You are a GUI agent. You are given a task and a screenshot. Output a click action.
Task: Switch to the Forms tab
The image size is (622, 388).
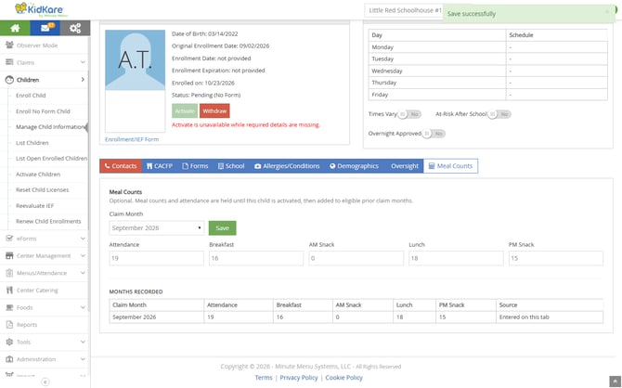[195, 166]
